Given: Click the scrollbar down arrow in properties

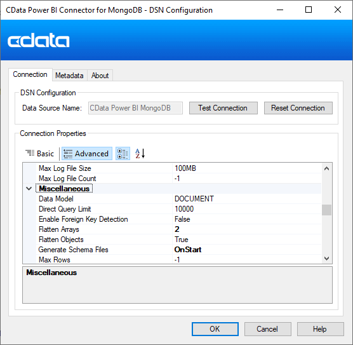Looking at the screenshot, I should 327,258.
